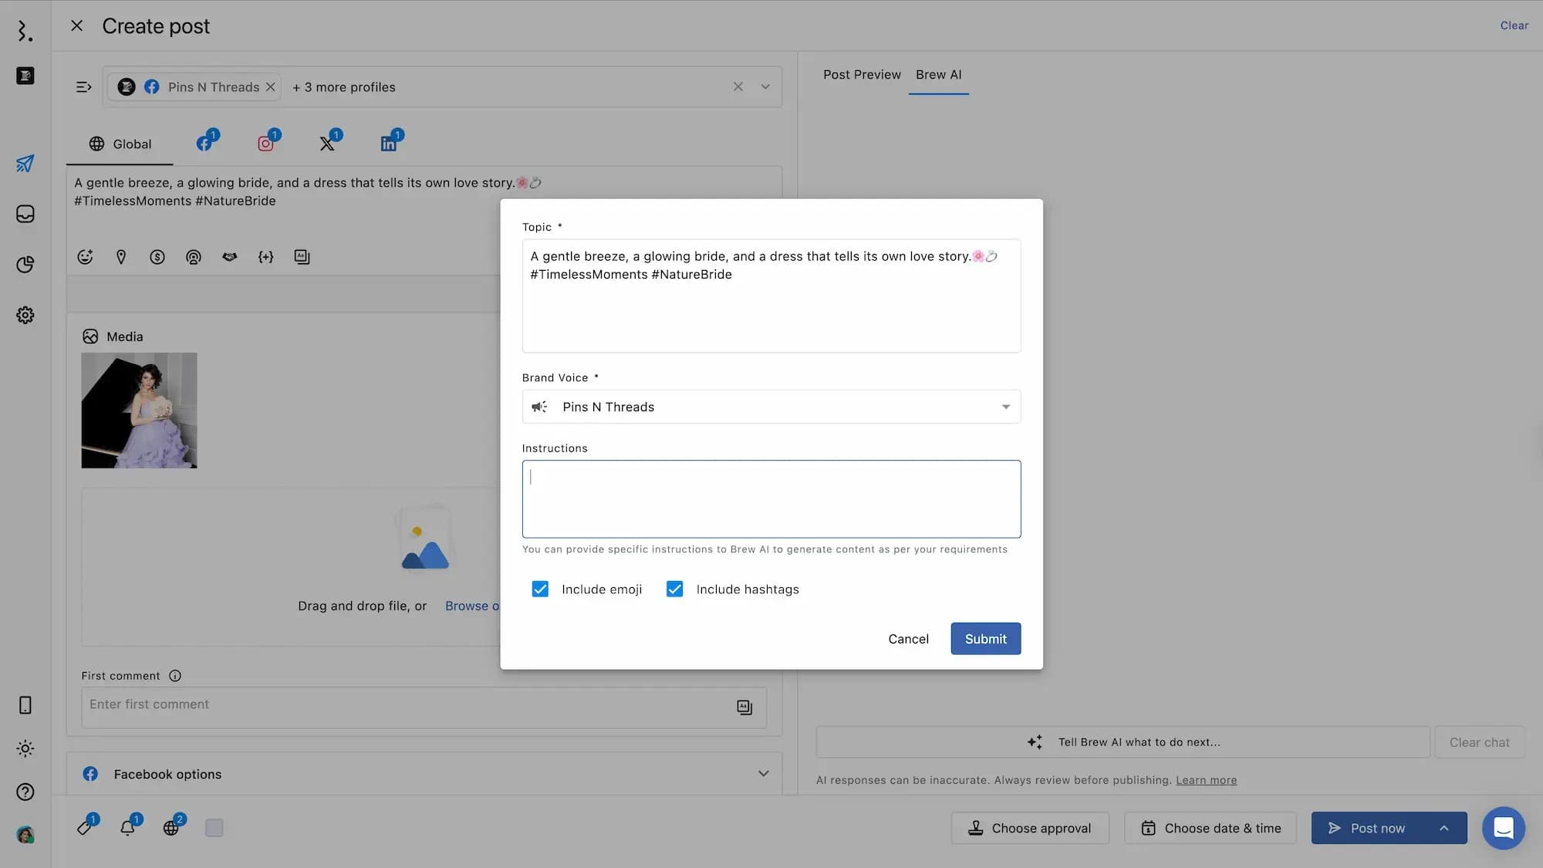1543x868 pixels.
Task: Disable the Include hashtags option
Action: [675, 589]
